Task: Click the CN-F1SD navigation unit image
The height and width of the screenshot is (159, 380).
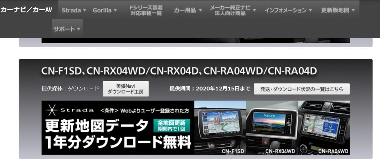Action: (220, 128)
